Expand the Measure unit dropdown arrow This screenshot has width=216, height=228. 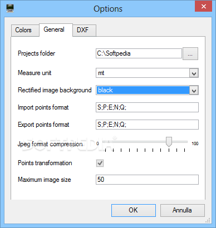point(194,73)
